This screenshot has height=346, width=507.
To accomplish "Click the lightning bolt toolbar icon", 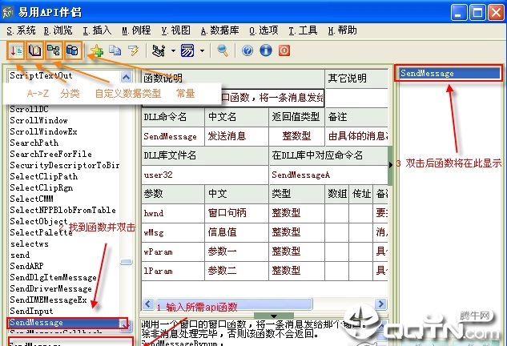I will 134,50.
